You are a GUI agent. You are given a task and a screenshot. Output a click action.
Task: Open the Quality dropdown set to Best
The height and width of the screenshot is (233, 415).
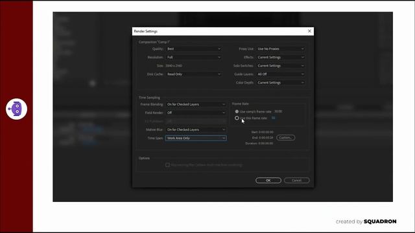point(194,49)
